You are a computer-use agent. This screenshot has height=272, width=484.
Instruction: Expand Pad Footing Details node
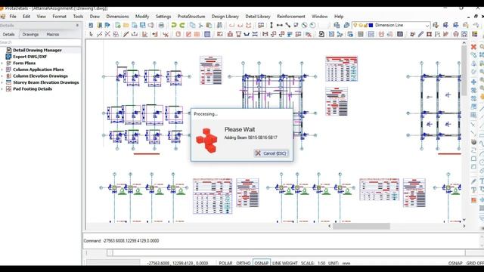(x=2, y=89)
